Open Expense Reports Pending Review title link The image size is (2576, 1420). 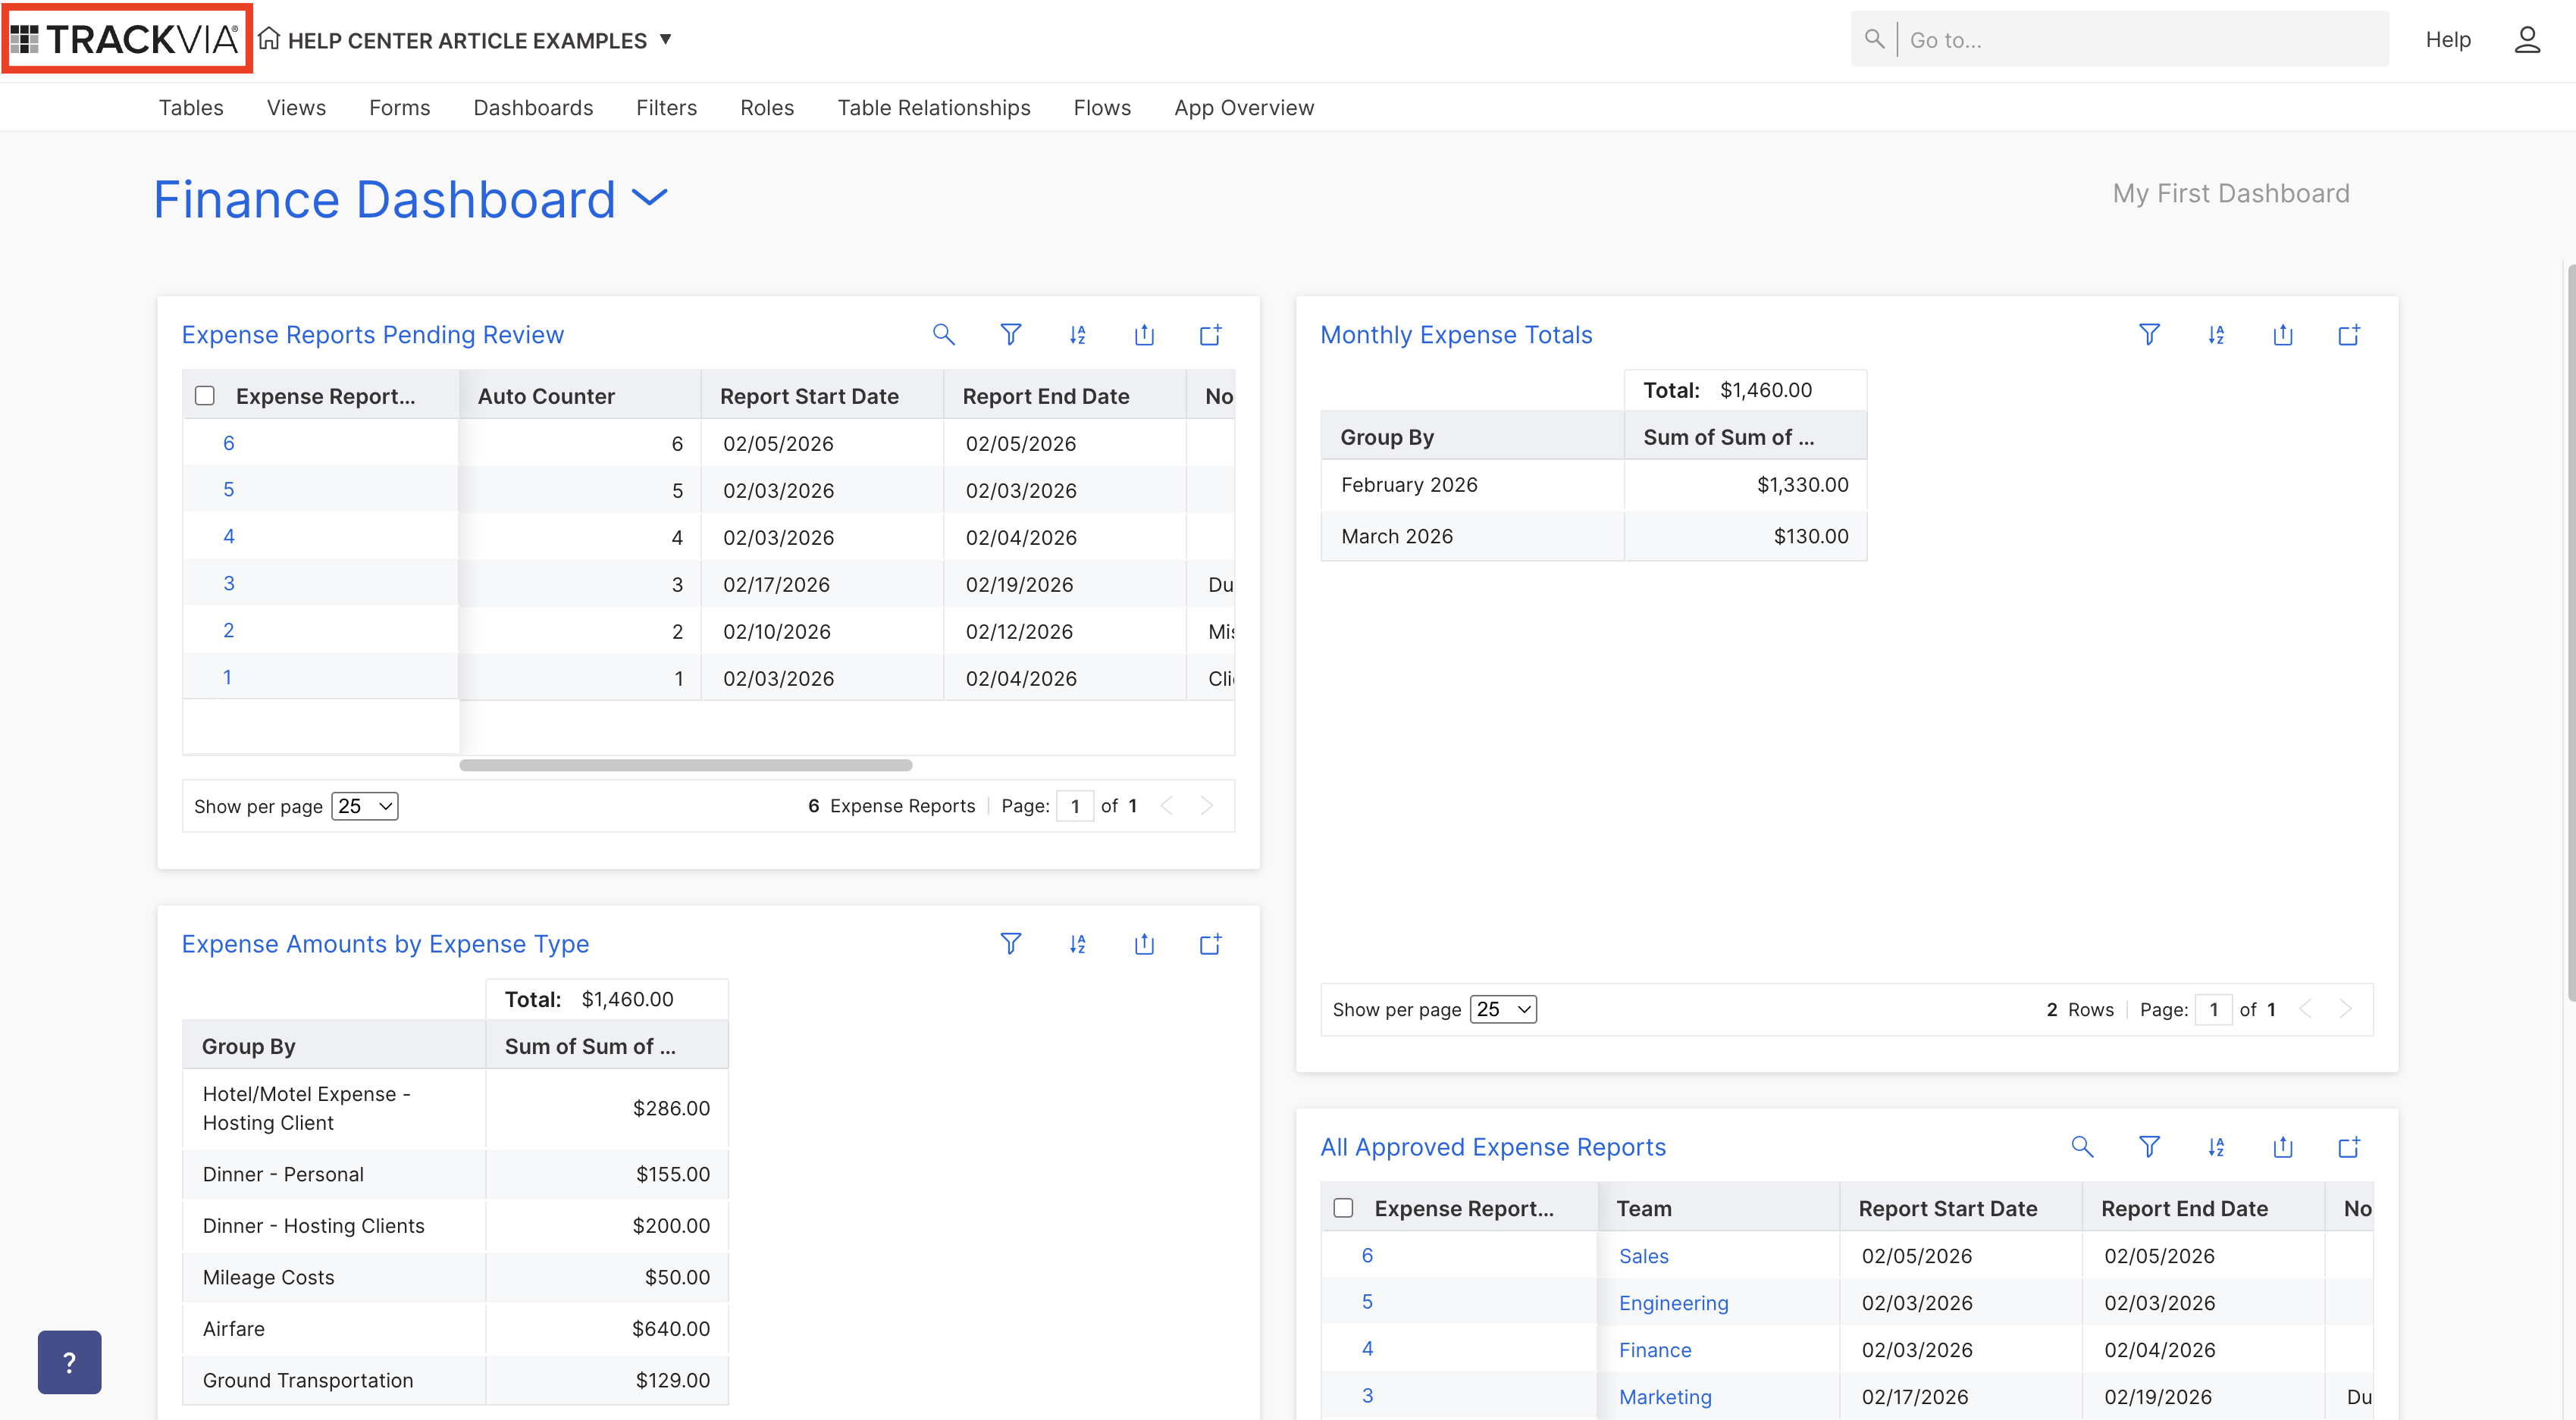point(373,335)
